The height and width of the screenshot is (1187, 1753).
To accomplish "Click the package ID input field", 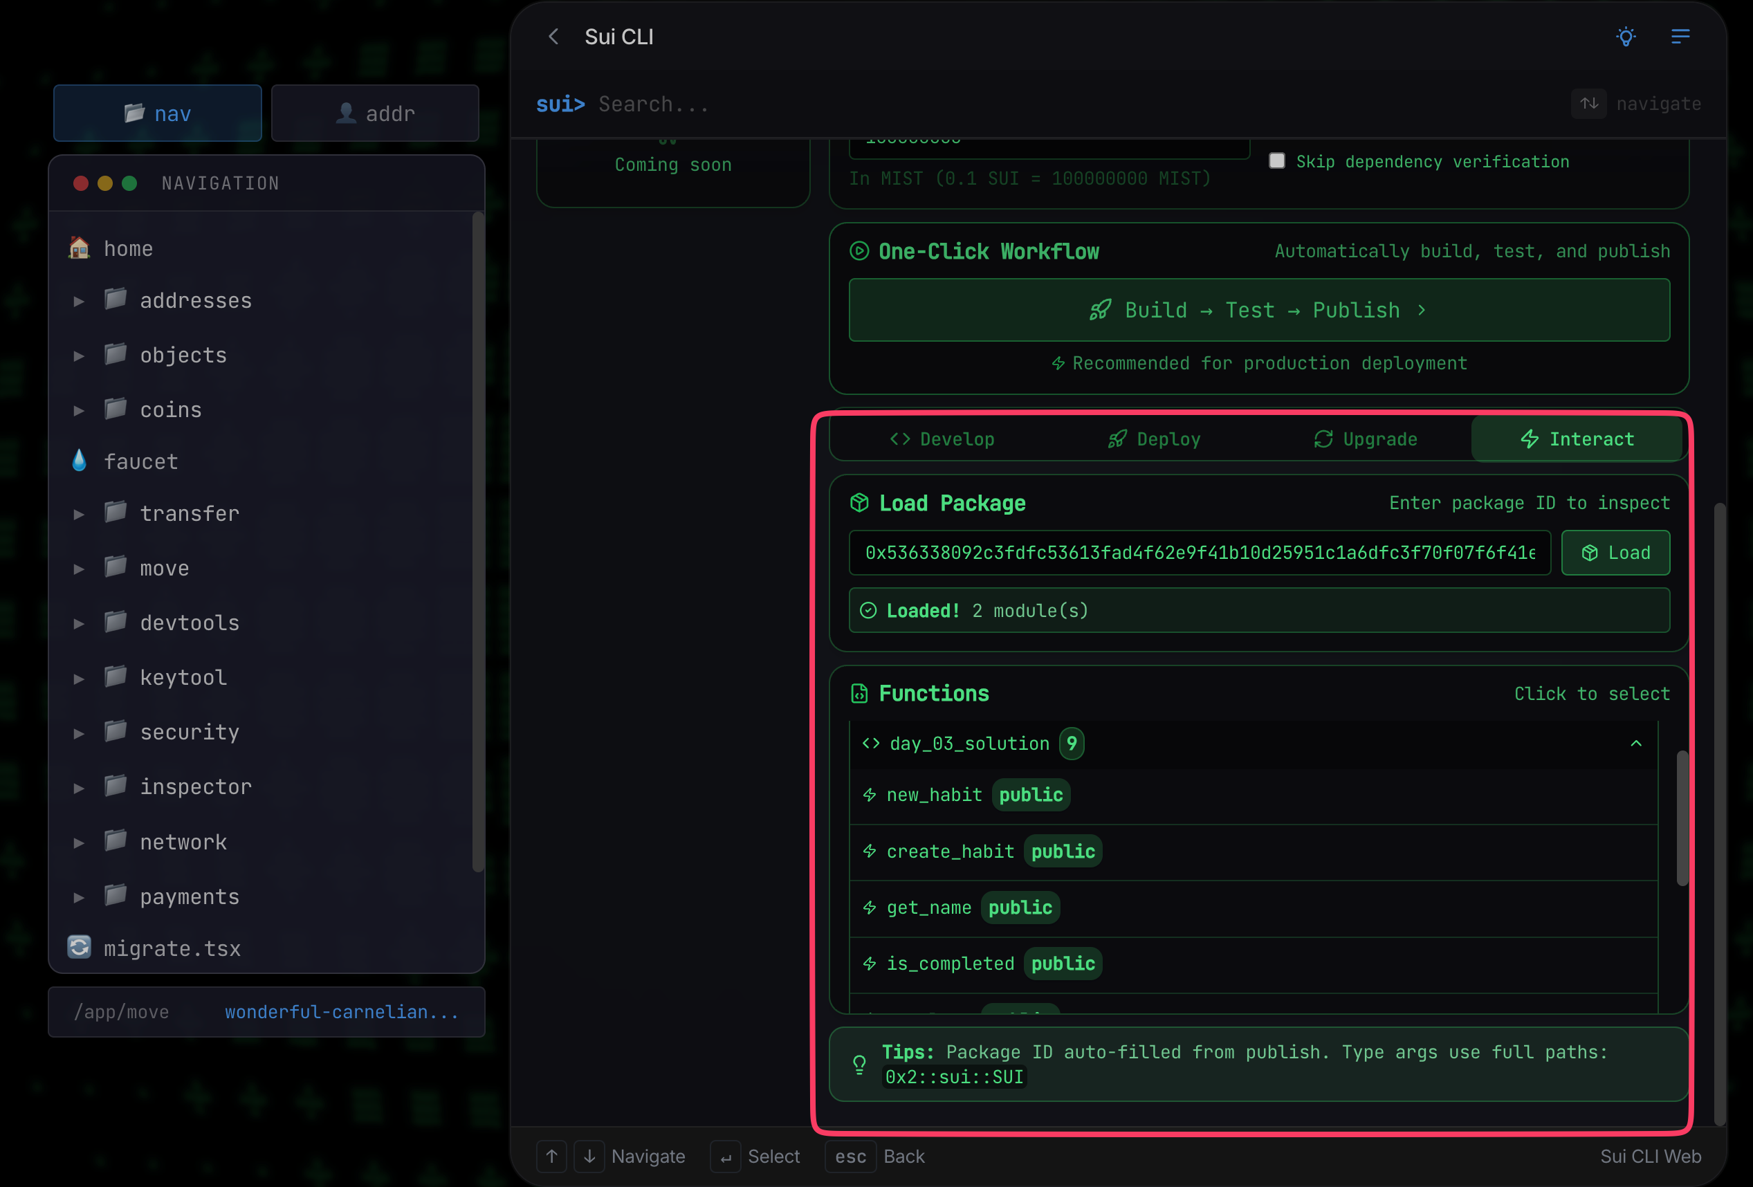I will coord(1200,552).
